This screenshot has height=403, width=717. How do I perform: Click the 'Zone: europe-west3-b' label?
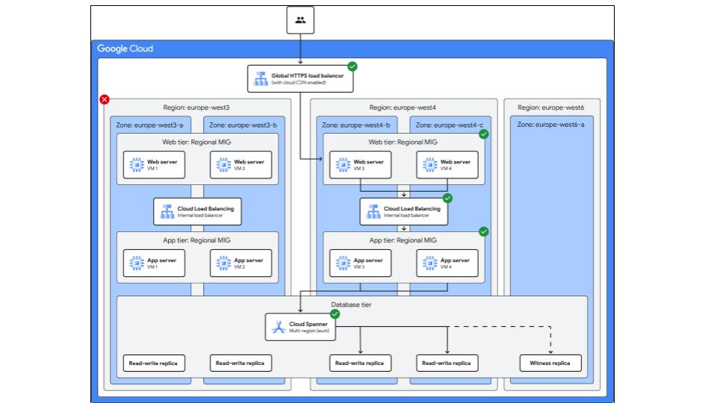[x=243, y=125]
